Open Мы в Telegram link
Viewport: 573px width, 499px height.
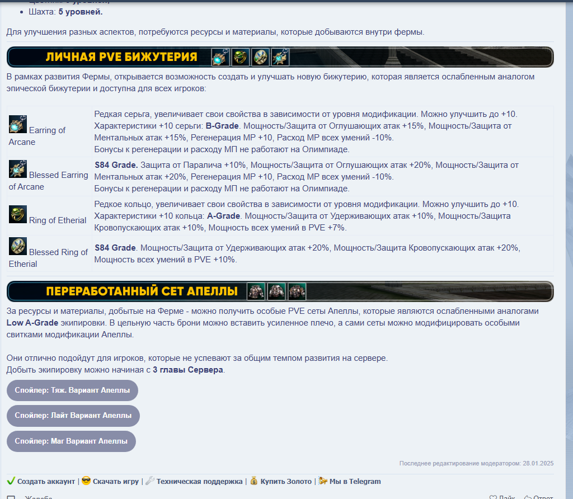click(355, 481)
